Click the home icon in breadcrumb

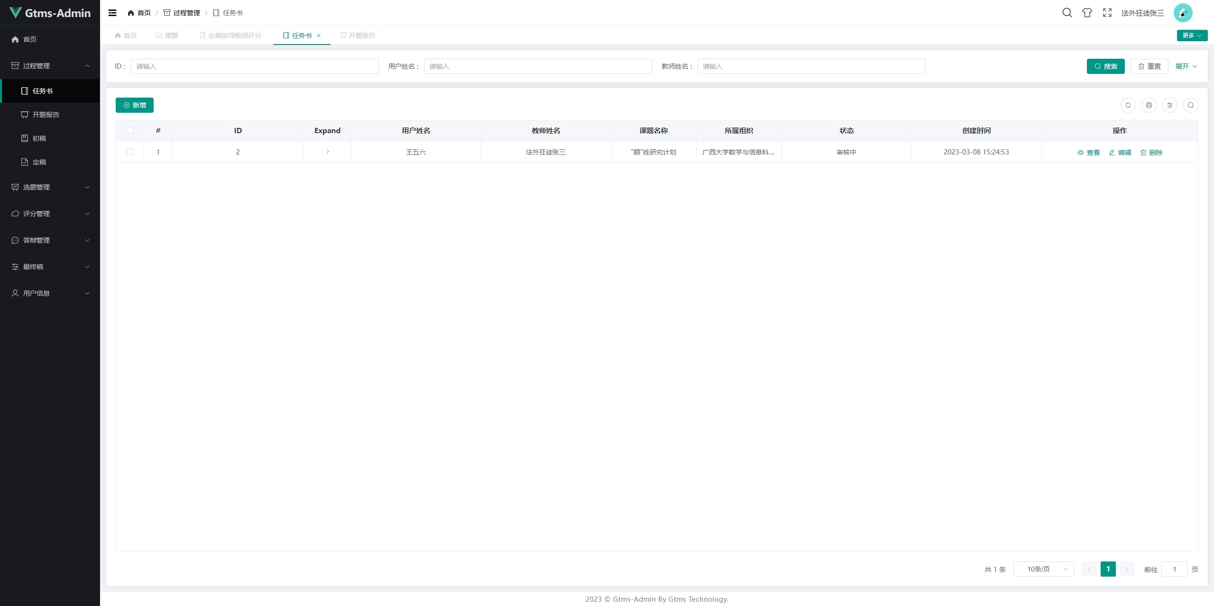(131, 13)
